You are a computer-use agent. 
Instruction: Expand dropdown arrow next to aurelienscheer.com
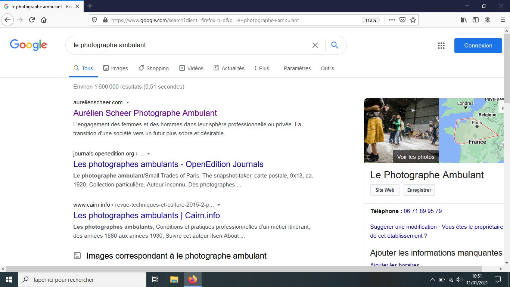pyautogui.click(x=128, y=102)
